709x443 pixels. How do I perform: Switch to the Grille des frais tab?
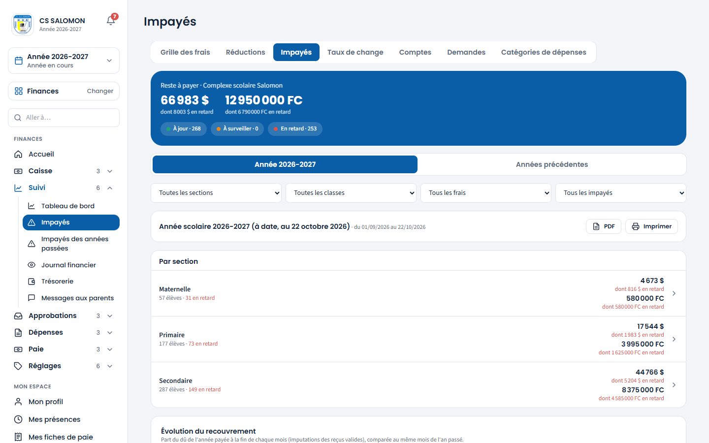tap(185, 52)
